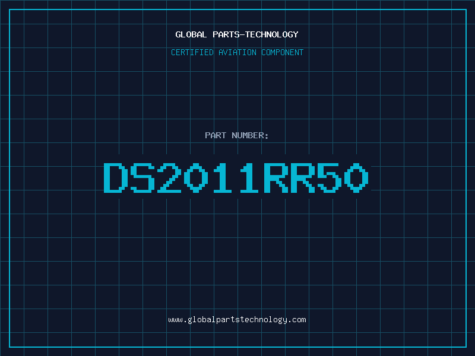Open the www.globalpartstechnology.com link
This screenshot has height=356, width=475.
237,320
